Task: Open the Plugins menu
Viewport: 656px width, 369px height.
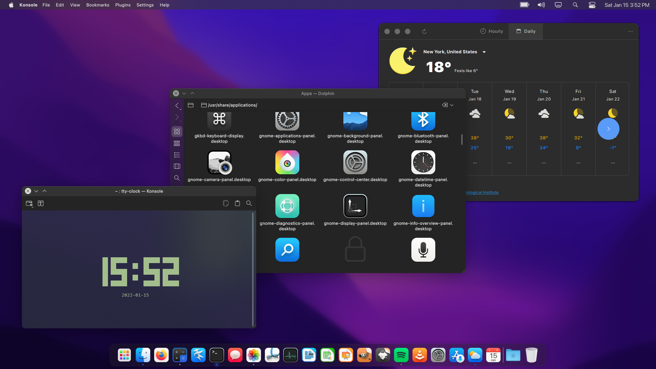Action: tap(123, 5)
